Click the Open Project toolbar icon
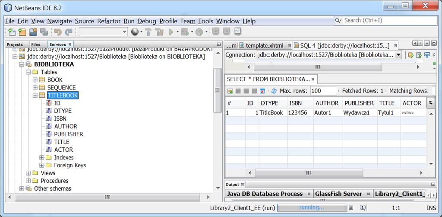The image size is (442, 217). click(x=33, y=32)
